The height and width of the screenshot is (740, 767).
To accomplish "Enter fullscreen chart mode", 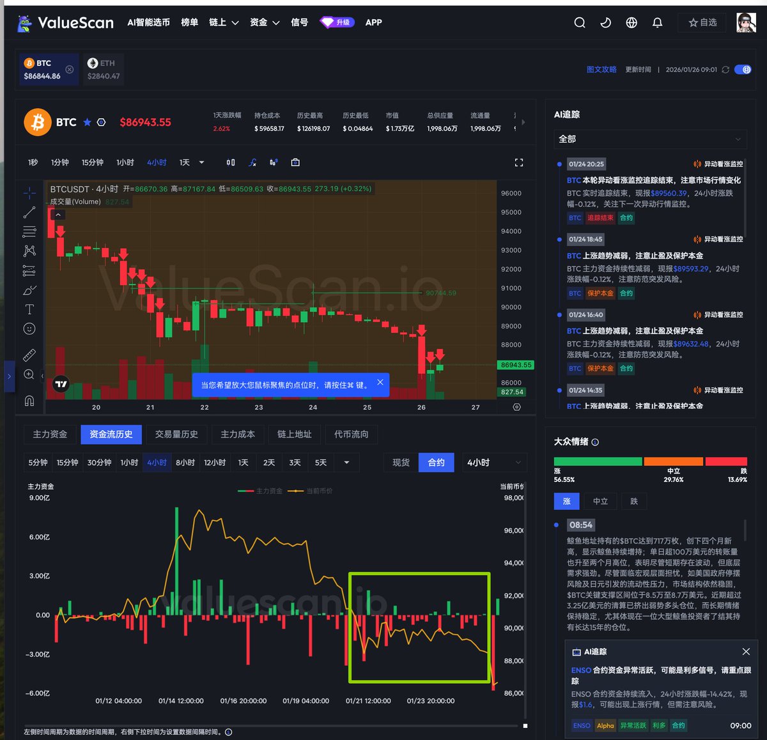I will tap(519, 162).
